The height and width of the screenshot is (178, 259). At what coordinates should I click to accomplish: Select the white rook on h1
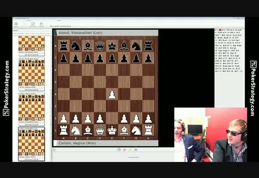point(148,130)
